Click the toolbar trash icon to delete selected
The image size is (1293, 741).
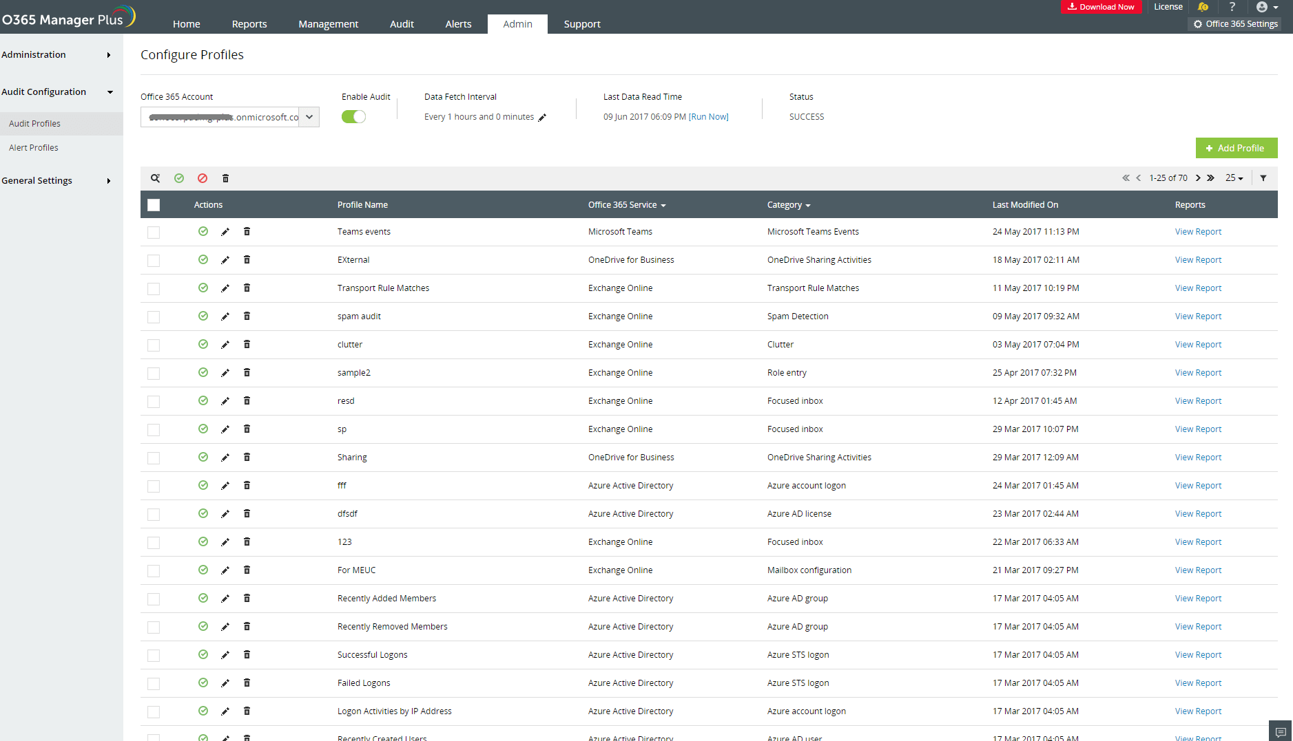click(225, 178)
